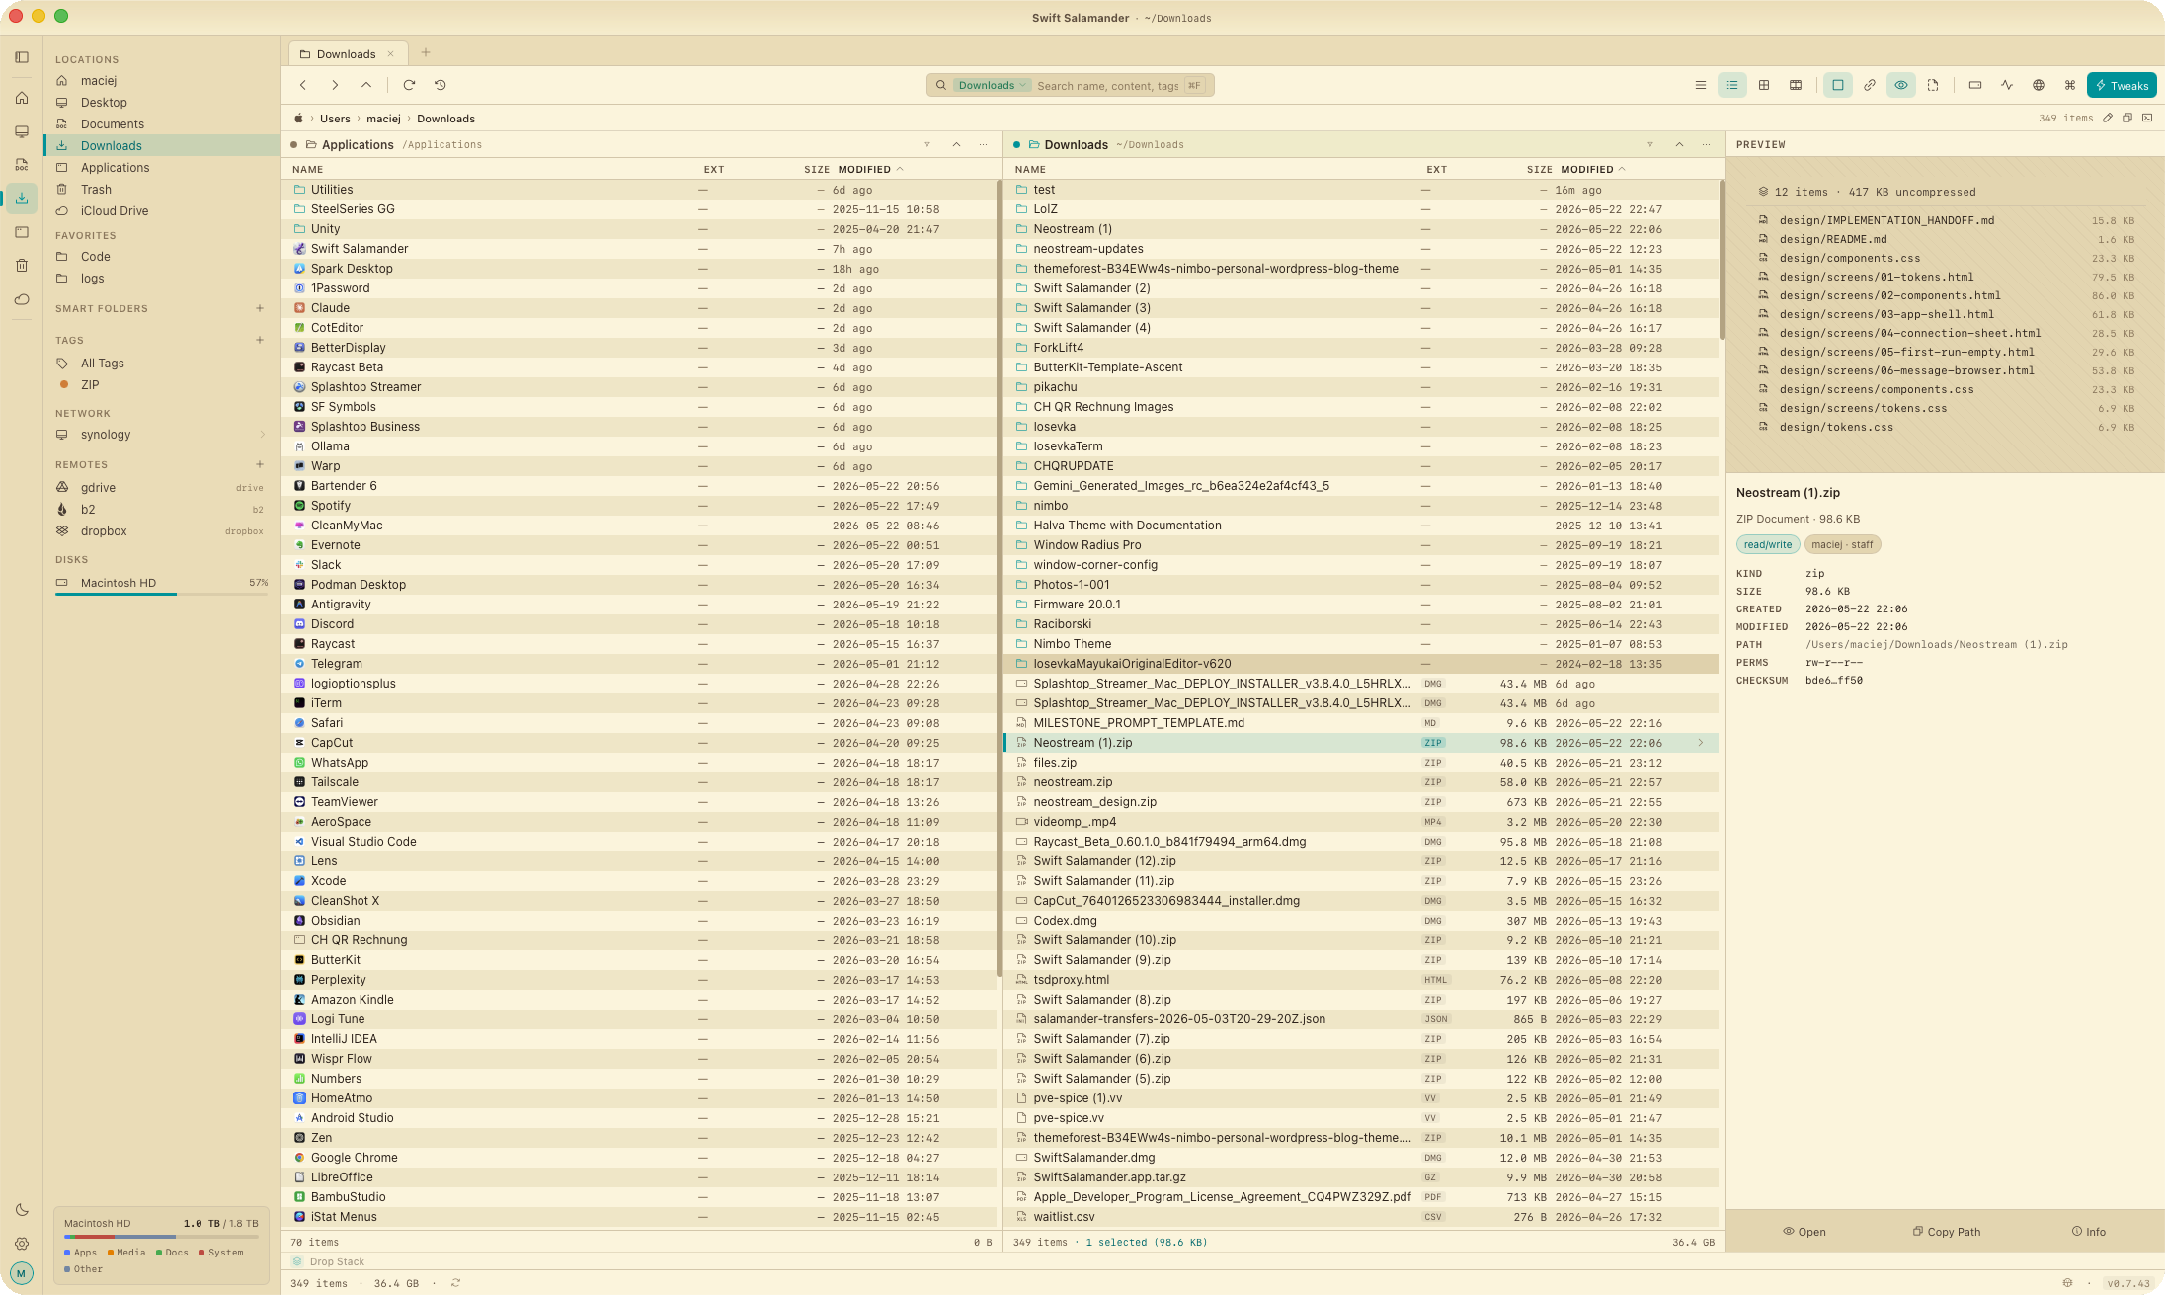Click the Macintosh HD 57% usage bar

click(x=162, y=594)
